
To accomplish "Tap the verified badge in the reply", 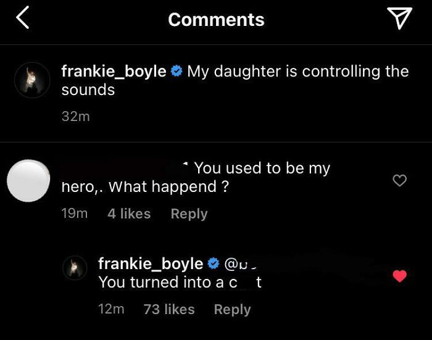I will click(213, 264).
